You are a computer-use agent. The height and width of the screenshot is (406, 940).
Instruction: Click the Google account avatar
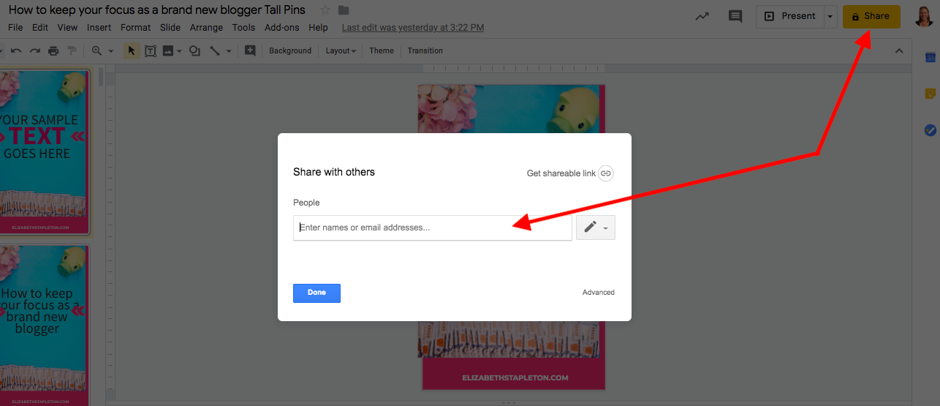tap(924, 16)
